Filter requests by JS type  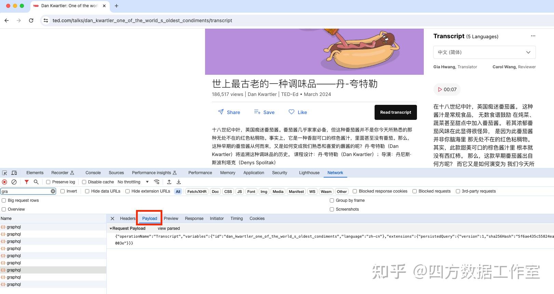click(x=240, y=192)
